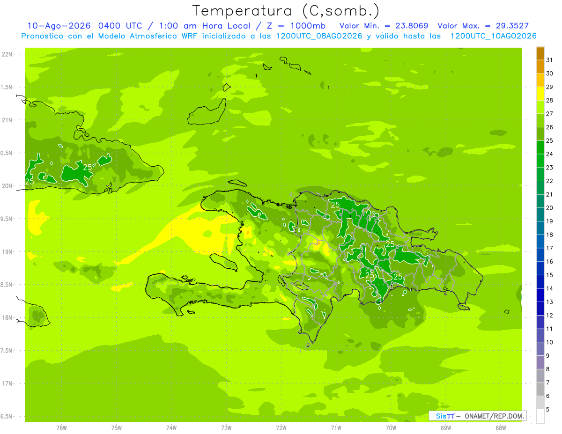The image size is (562, 434).
Task: Pick the swatch between 26 and 27
Action: coord(540,121)
